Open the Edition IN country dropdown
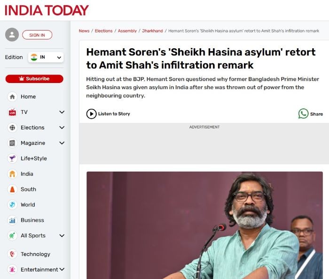 coord(46,57)
